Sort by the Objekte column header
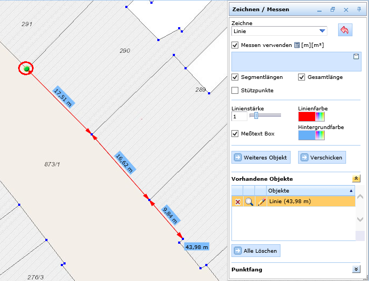 pyautogui.click(x=309, y=190)
